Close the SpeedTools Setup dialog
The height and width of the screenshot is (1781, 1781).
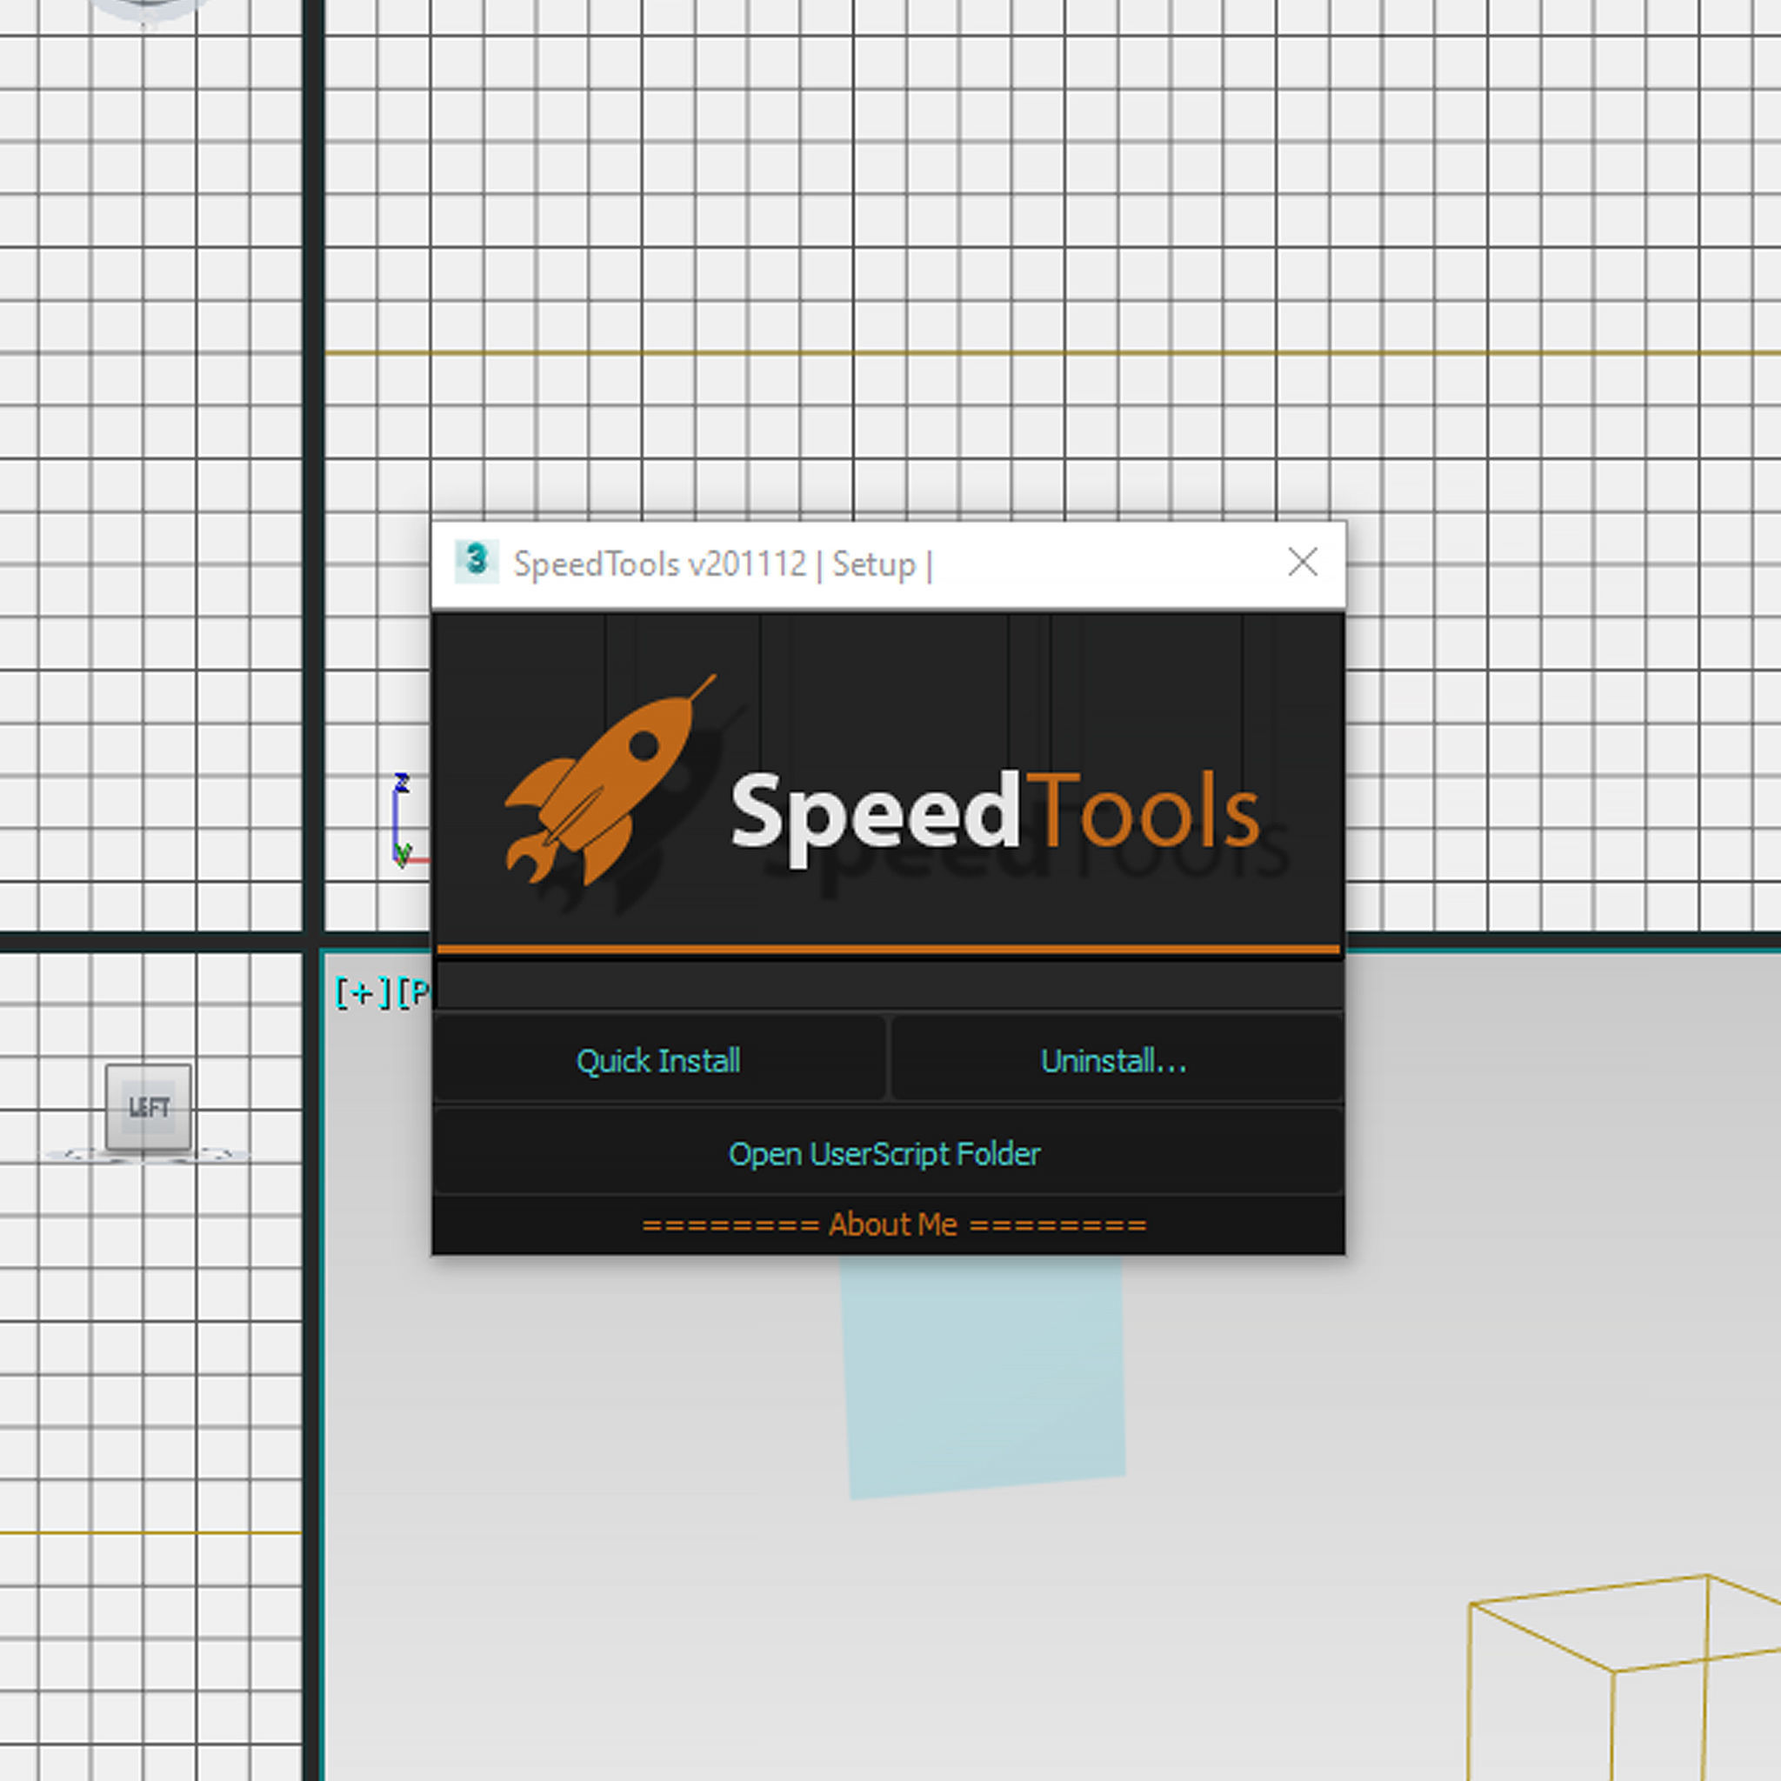pos(1302,562)
